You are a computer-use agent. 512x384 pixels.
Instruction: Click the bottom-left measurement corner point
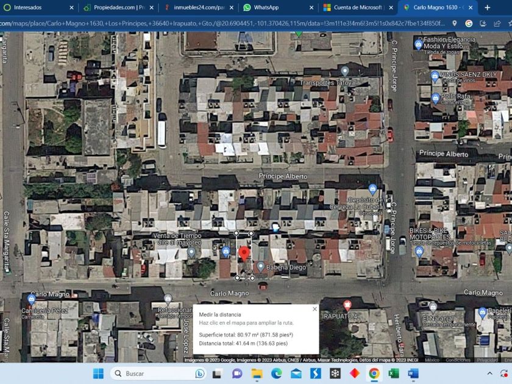point(237,278)
